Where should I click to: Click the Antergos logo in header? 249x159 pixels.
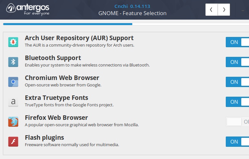pos(28,9)
